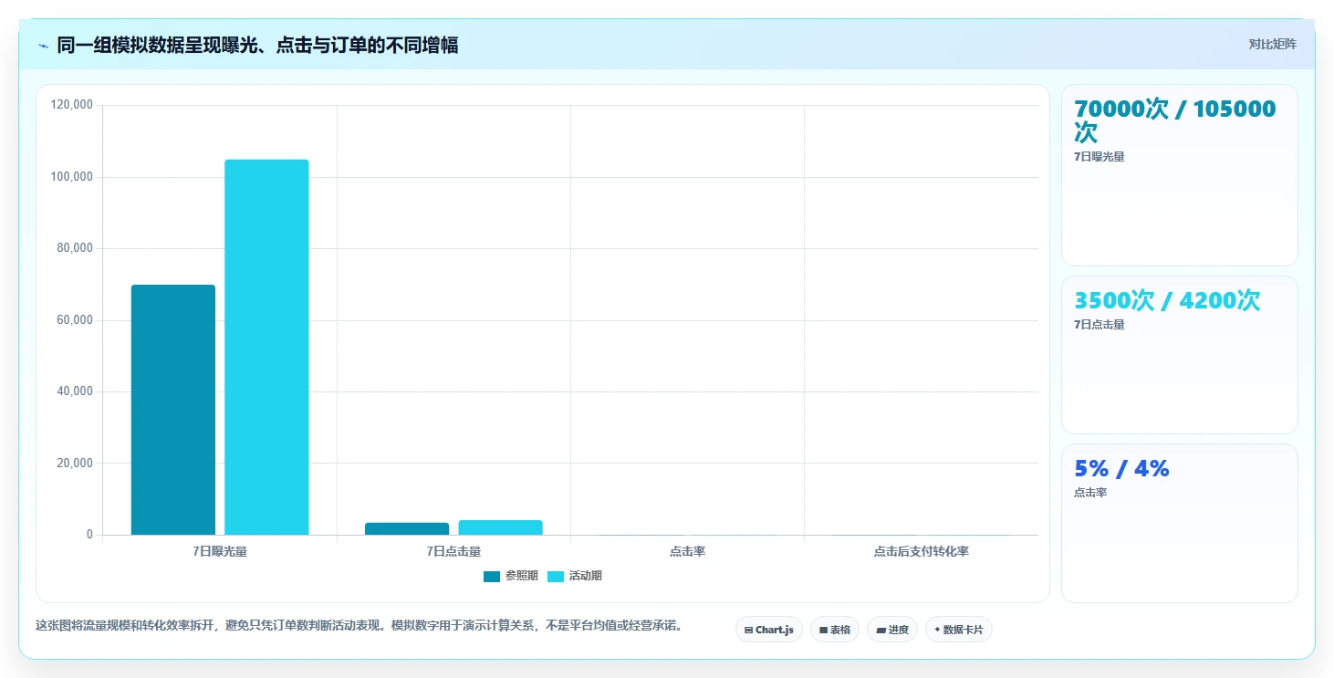Click the 7日点击量 x-axis label

453,551
